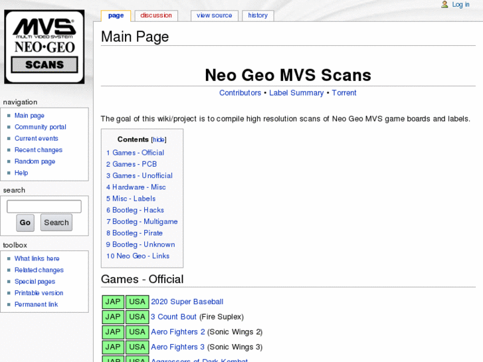
Task: Jump to 1 Games - Official section
Action: pyautogui.click(x=136, y=153)
